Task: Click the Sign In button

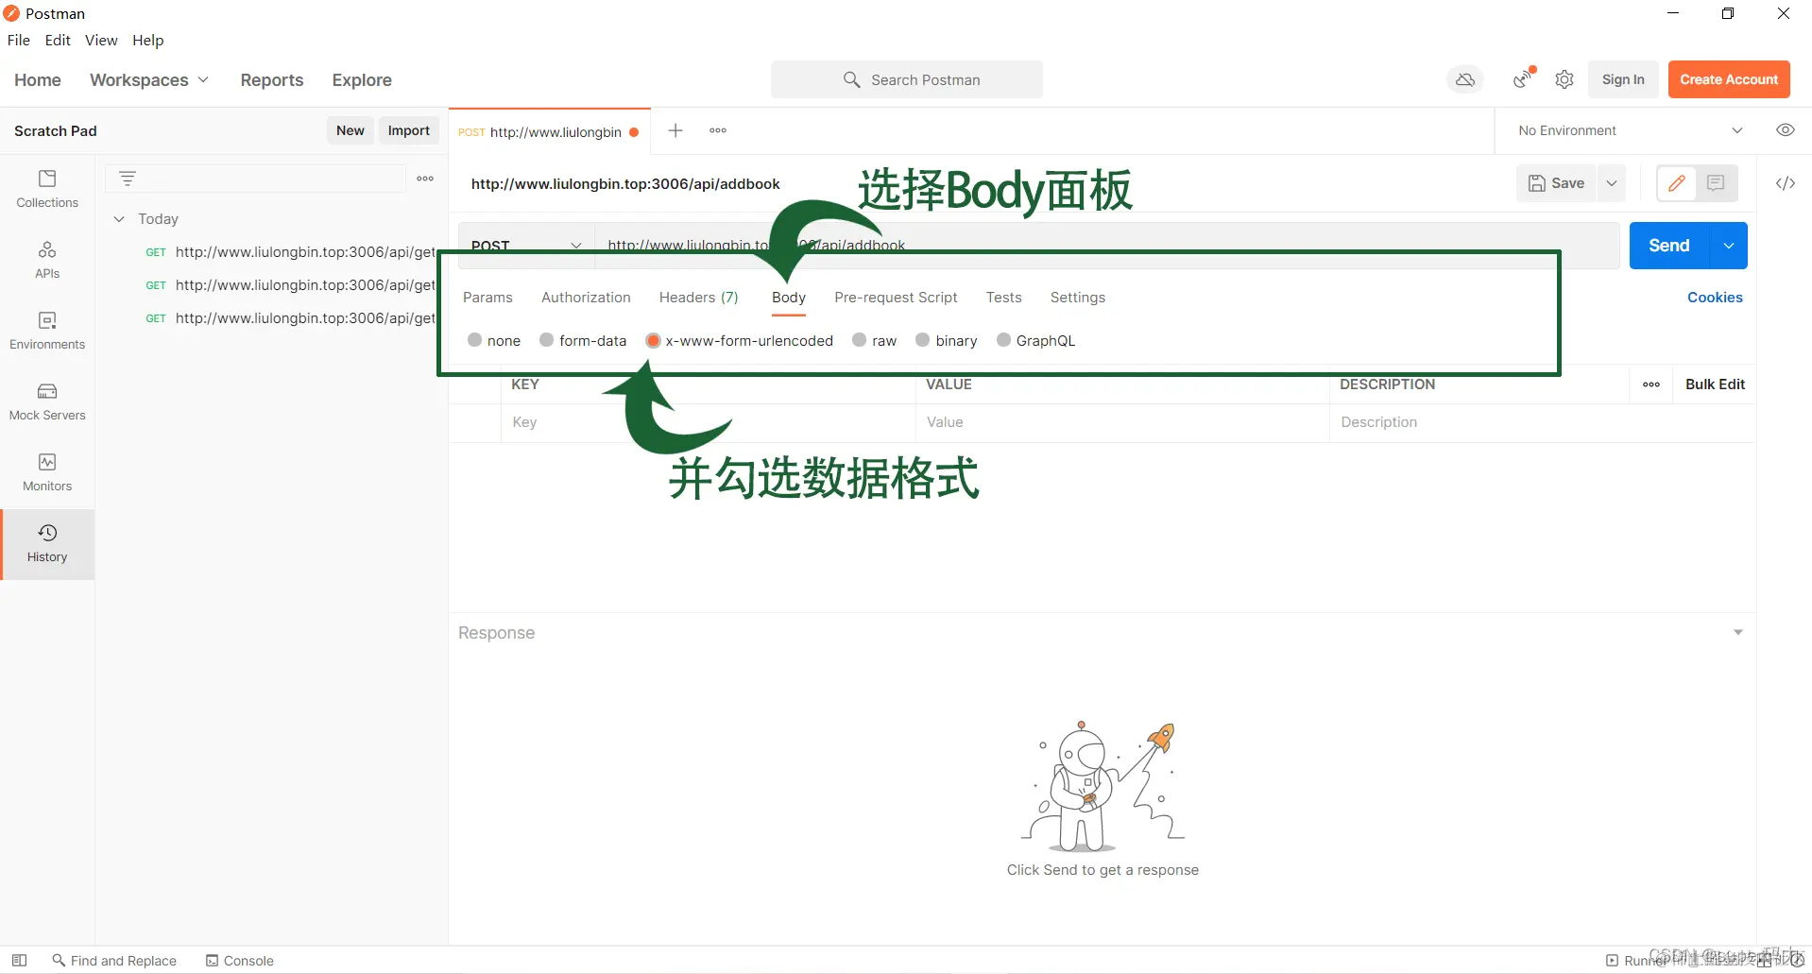Action: pos(1623,79)
